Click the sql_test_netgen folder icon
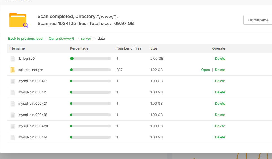272x159 pixels. click(12, 70)
